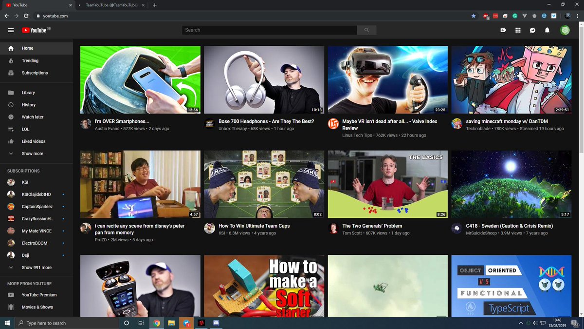Open Deji subscription channel
The image size is (584, 329).
click(x=36, y=255)
